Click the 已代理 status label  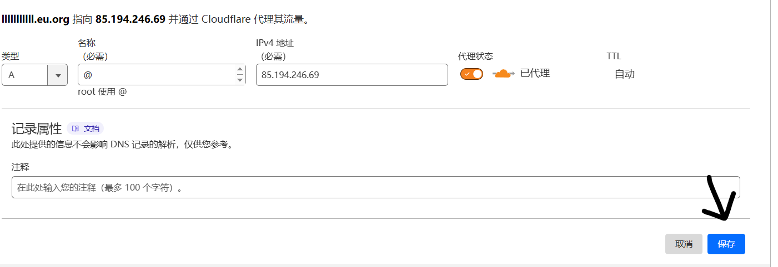coord(535,73)
